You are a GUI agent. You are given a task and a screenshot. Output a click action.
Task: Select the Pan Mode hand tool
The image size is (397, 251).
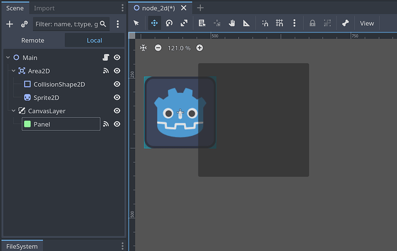pos(232,23)
